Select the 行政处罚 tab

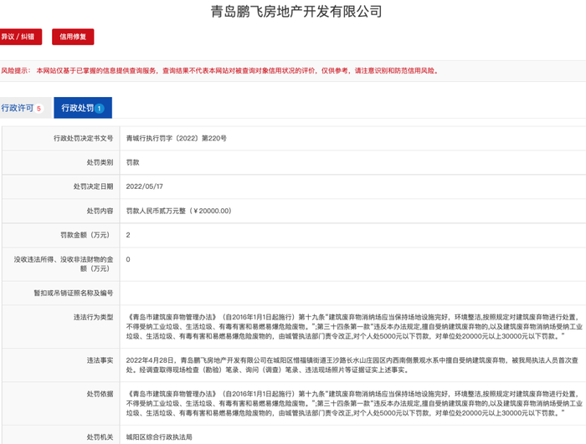pyautogui.click(x=83, y=108)
